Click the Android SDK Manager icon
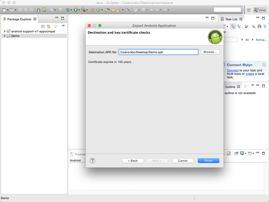This screenshot has height=202, width=269. point(39,10)
